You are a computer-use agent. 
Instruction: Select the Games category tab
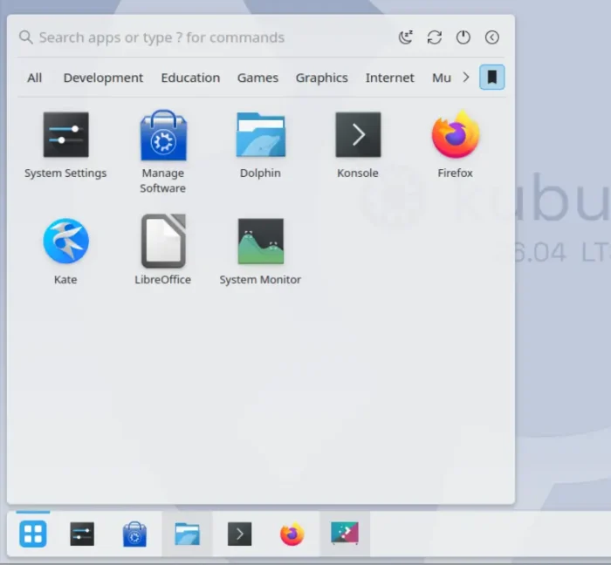(257, 78)
